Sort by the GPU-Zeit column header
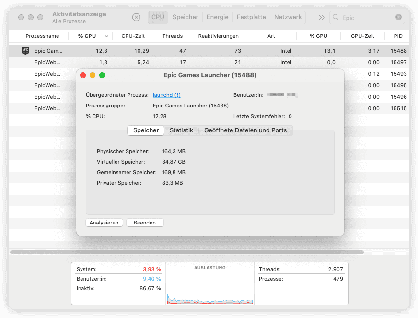Screen dimensions: 418x318 click(362, 36)
